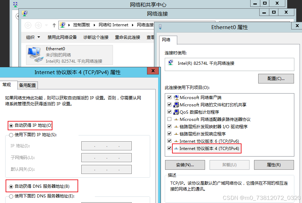Uncheck Microsoft 网络的文件和打印机共享 checkbox
The height and width of the screenshot is (203, 302).
(170, 105)
